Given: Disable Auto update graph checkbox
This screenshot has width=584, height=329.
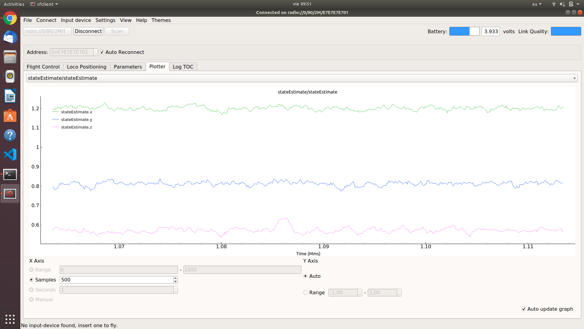Looking at the screenshot, I should click(524, 309).
